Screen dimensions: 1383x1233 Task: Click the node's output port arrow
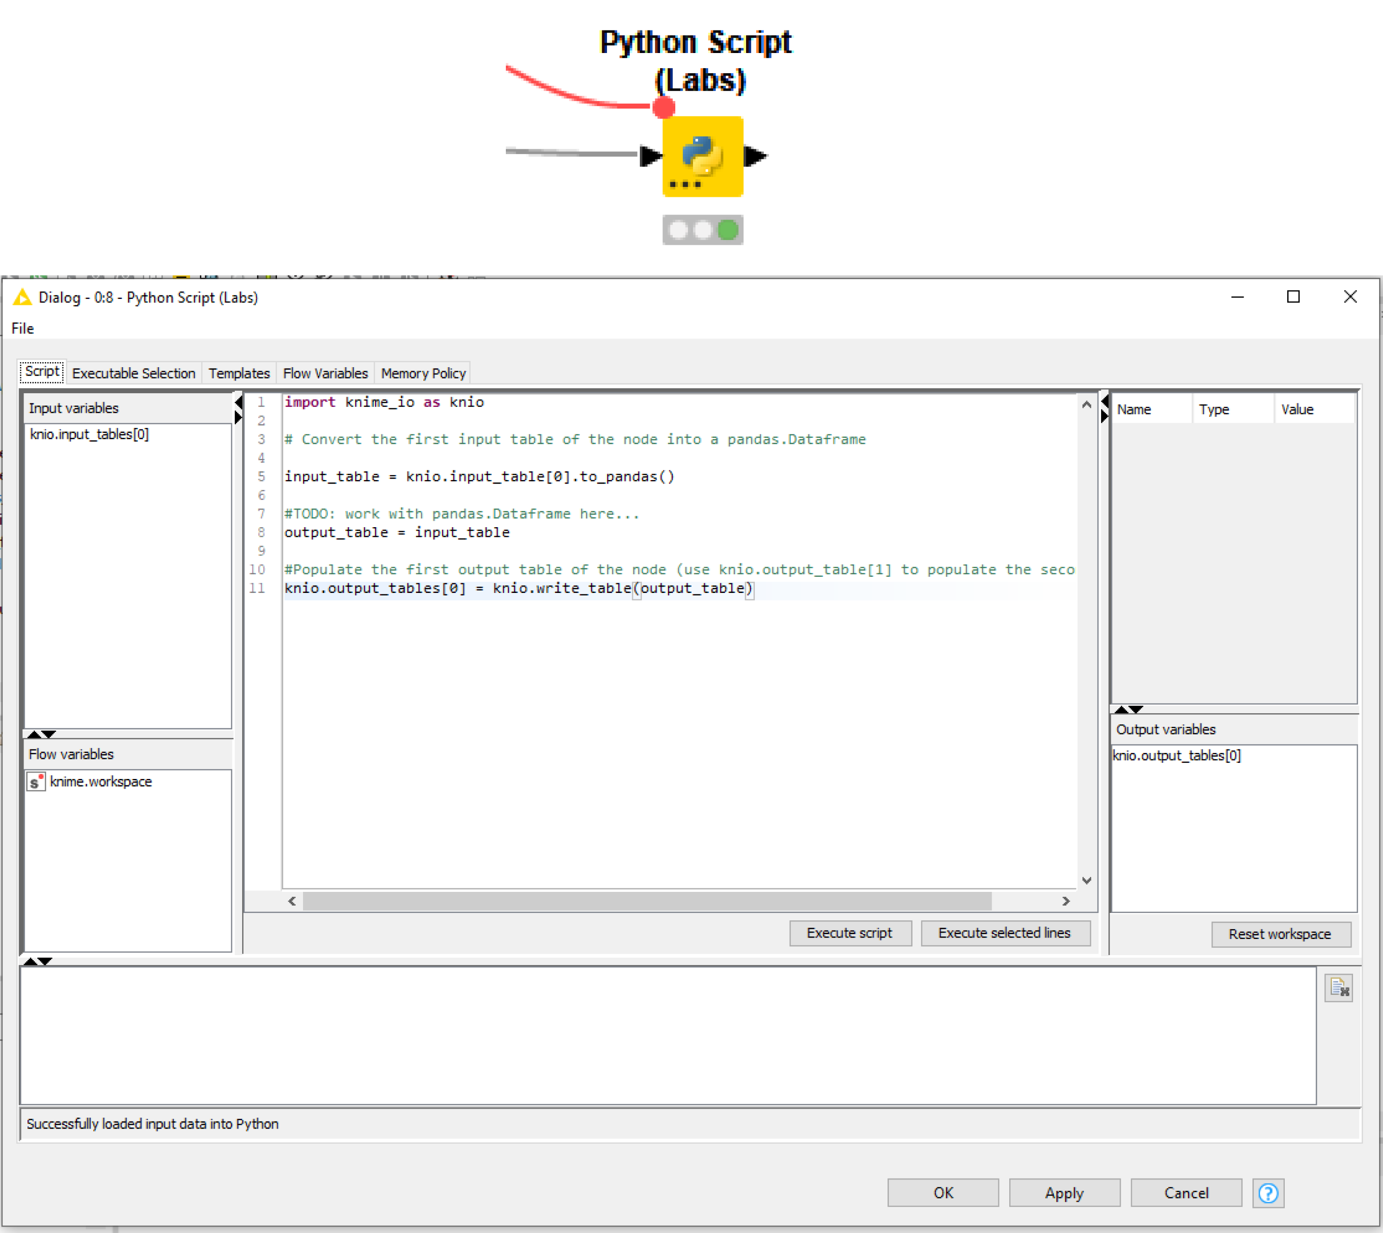pyautogui.click(x=755, y=157)
